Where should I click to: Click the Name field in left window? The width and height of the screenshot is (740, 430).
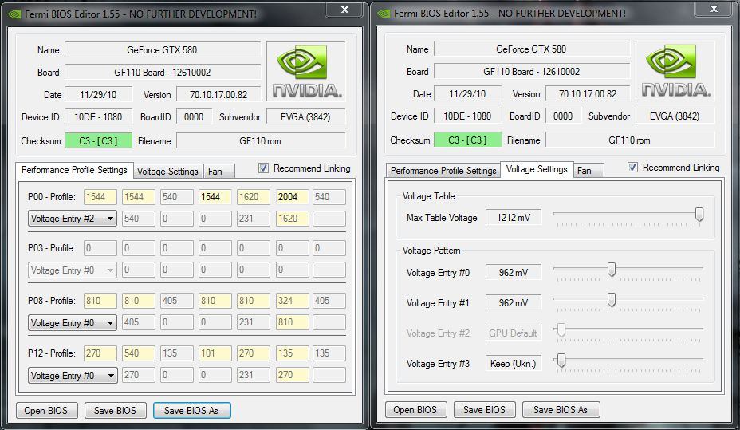point(163,49)
